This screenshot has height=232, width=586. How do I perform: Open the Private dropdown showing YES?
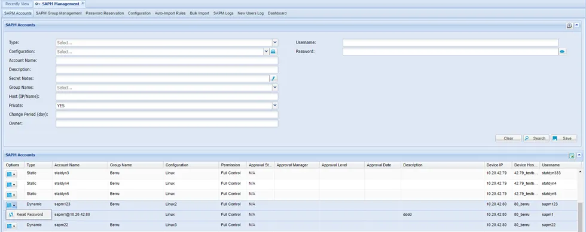[274, 106]
